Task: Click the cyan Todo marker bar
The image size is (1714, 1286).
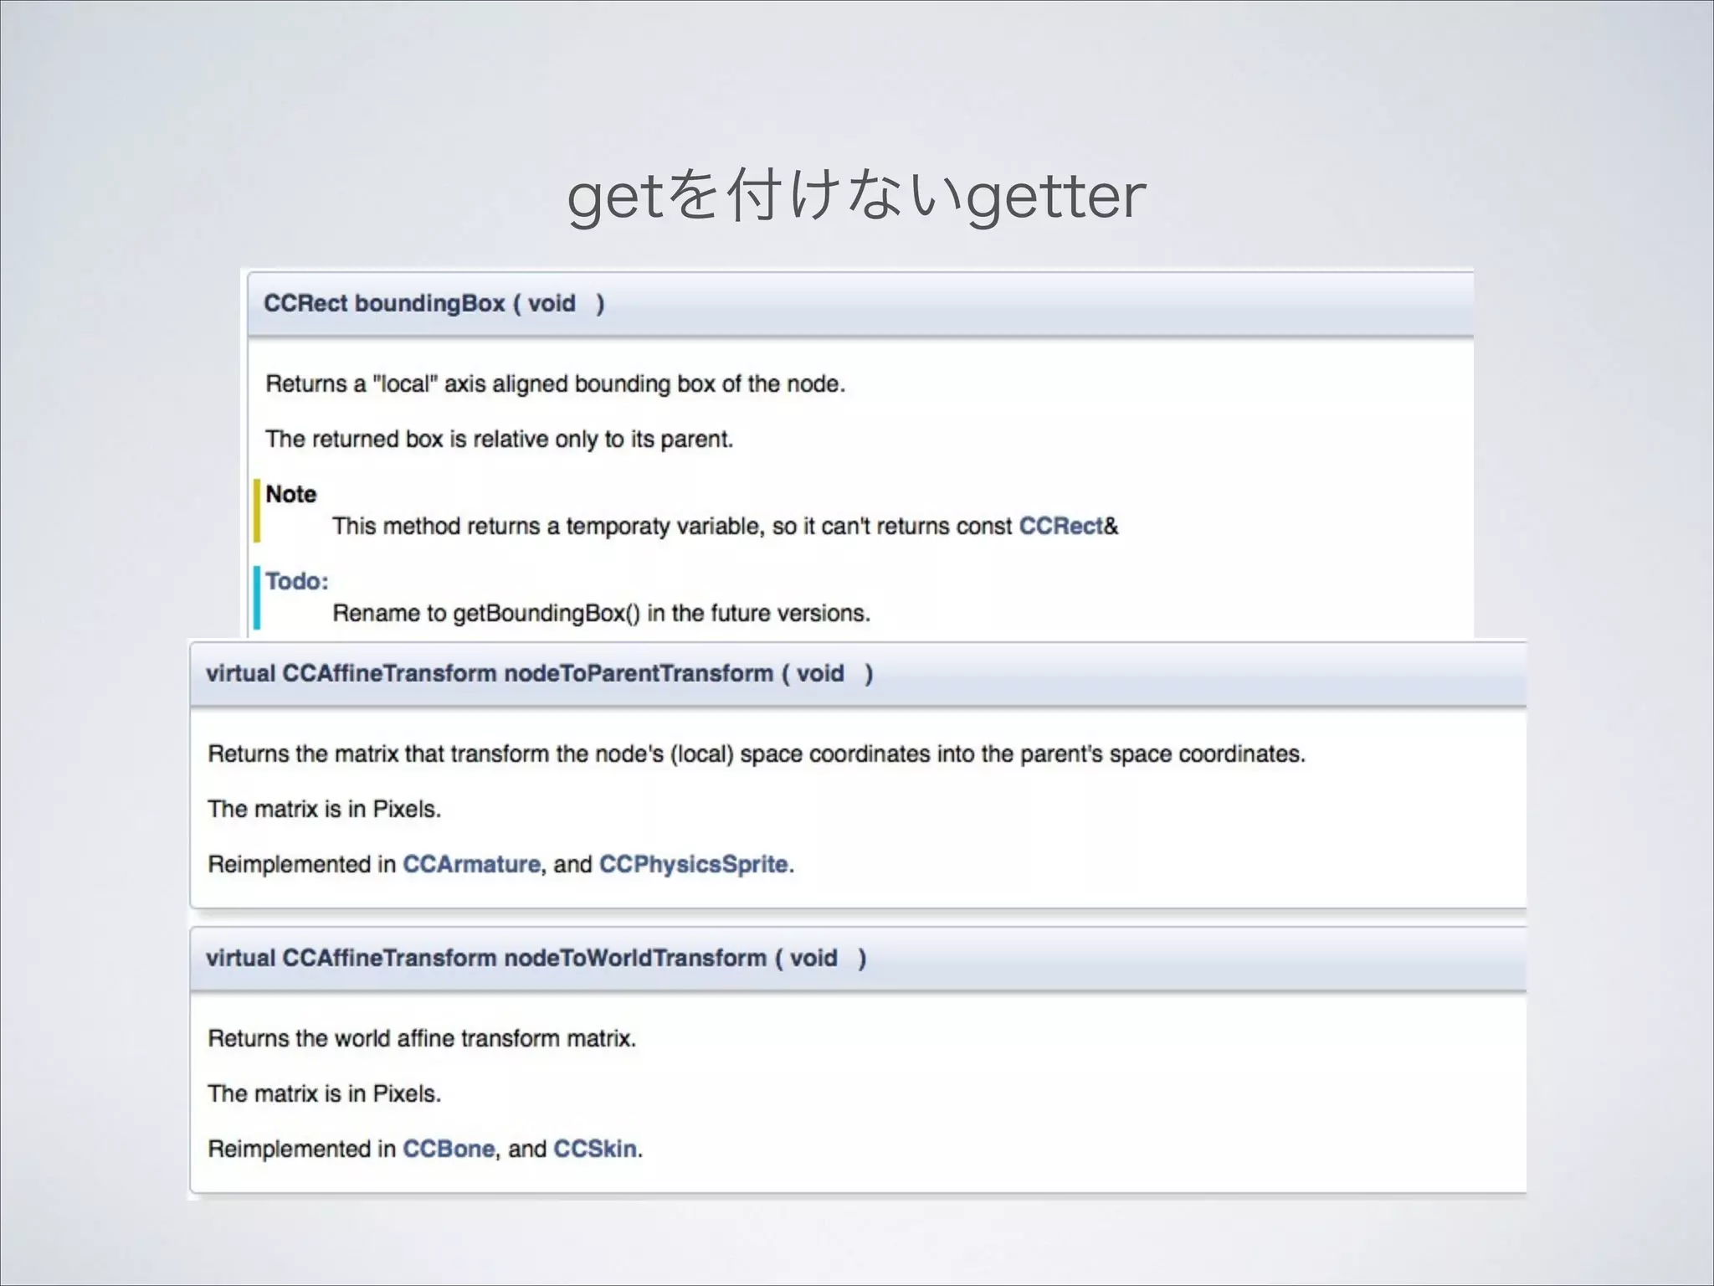Action: click(x=257, y=598)
